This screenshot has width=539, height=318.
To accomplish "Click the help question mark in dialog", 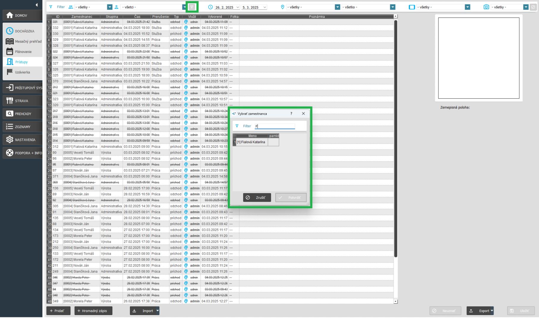I will click(x=291, y=114).
